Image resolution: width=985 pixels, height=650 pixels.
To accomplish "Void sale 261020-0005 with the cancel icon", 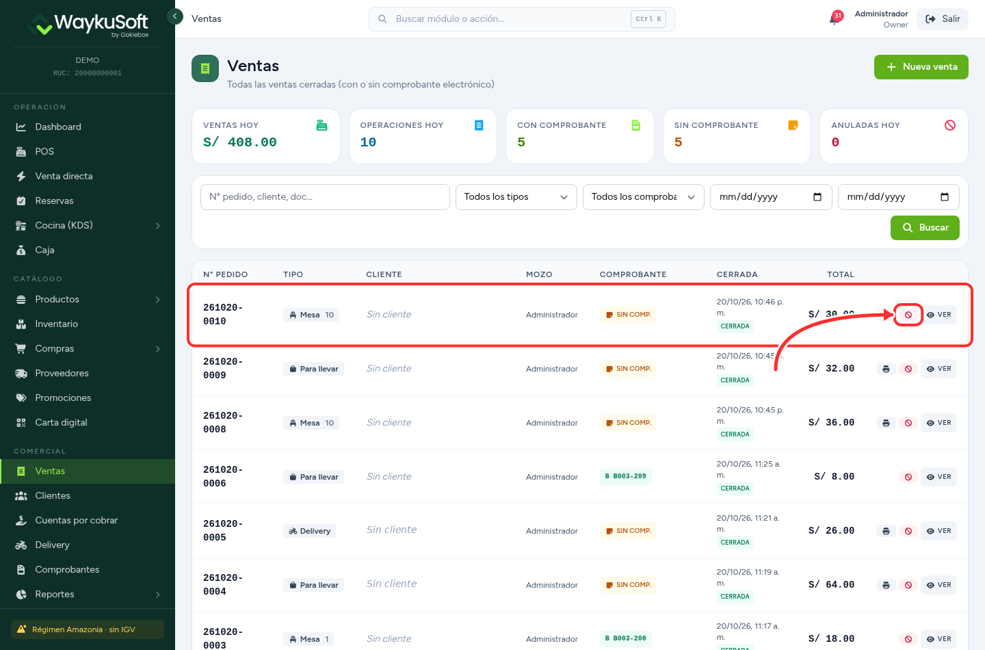I will (x=908, y=531).
